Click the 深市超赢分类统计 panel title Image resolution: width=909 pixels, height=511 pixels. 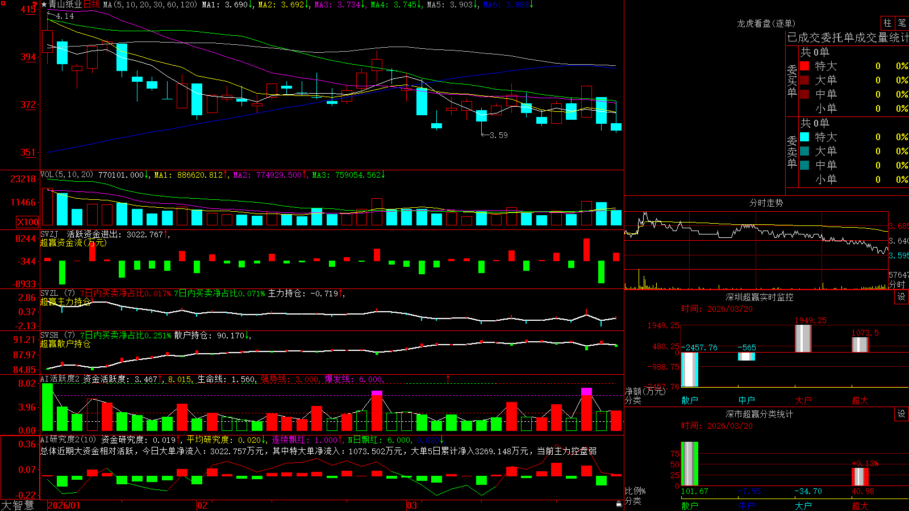[759, 414]
